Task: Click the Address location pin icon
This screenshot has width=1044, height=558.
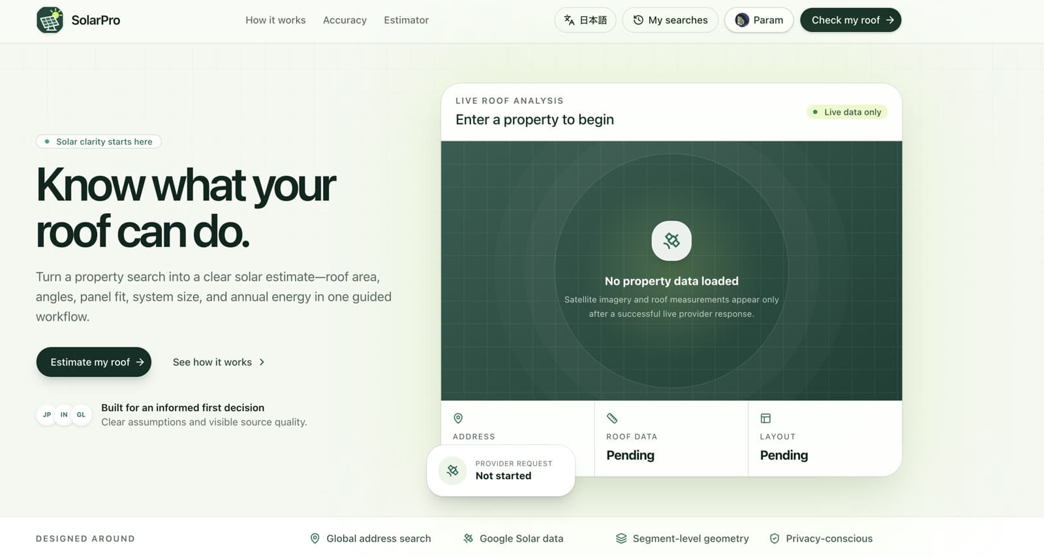Action: point(458,418)
